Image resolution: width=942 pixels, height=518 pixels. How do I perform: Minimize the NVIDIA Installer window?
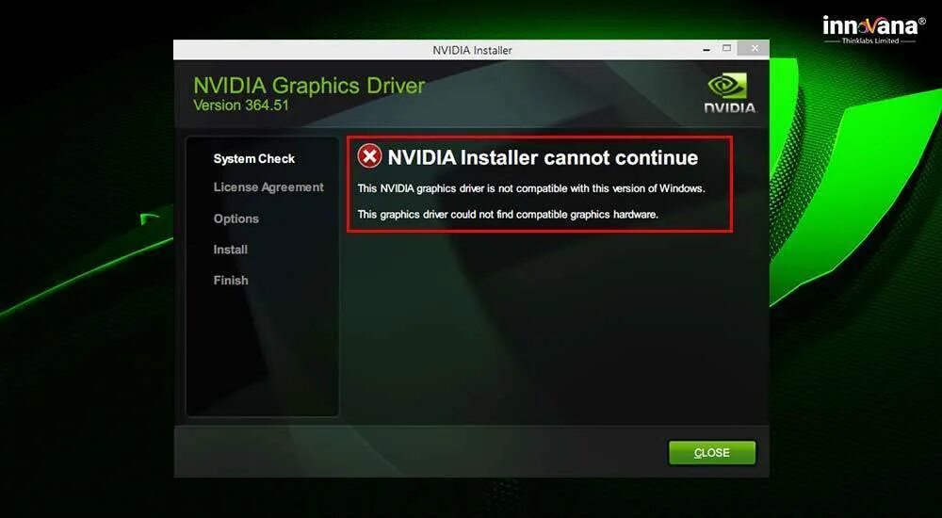click(x=706, y=49)
